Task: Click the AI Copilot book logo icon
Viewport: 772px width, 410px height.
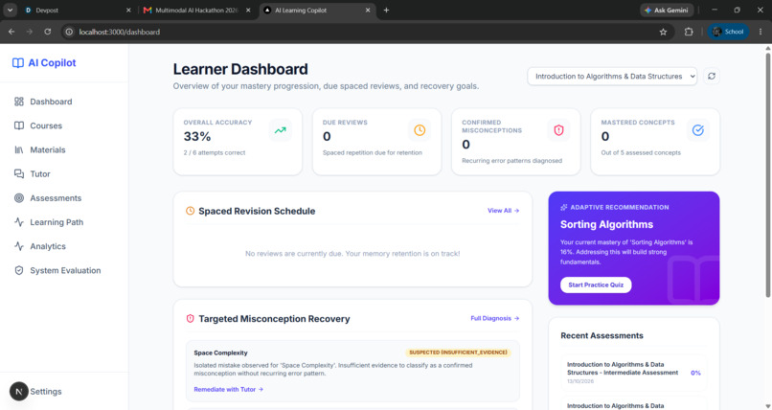Action: [x=18, y=63]
